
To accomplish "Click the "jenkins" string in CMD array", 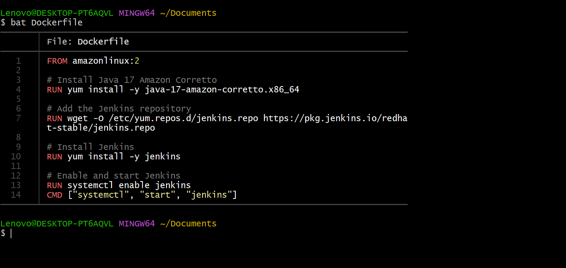I will [209, 195].
